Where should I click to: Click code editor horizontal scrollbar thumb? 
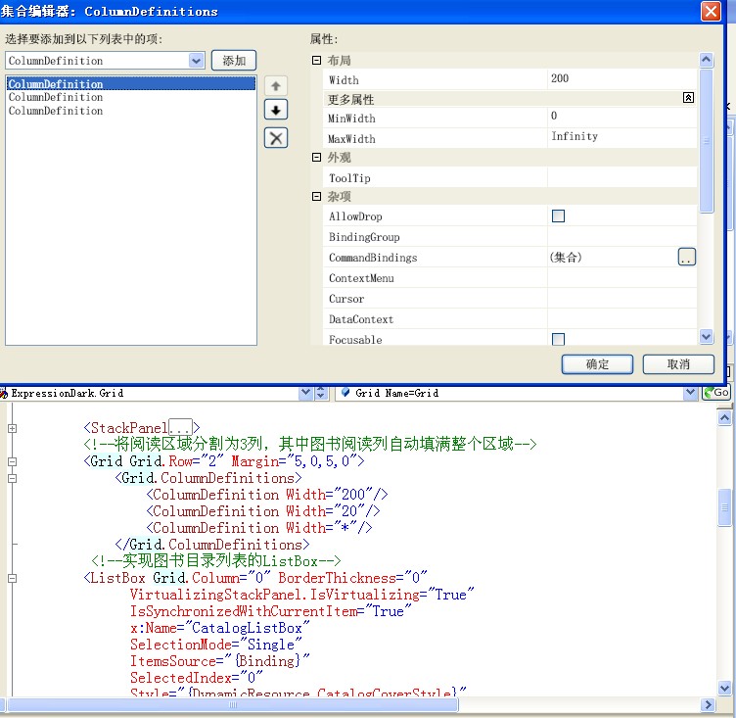233,704
